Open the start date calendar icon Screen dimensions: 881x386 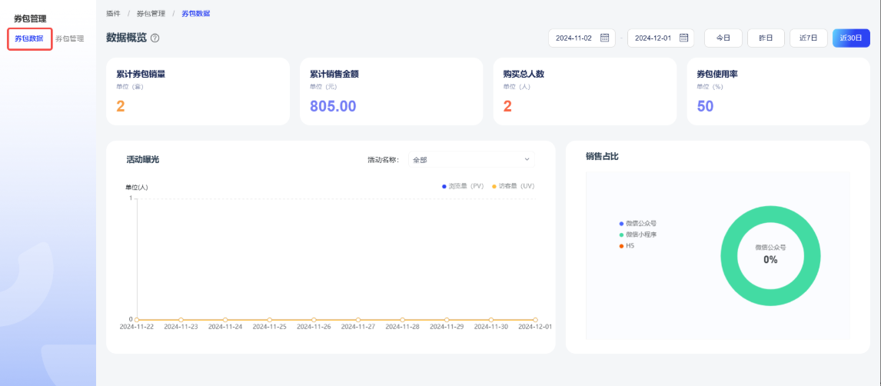(604, 38)
